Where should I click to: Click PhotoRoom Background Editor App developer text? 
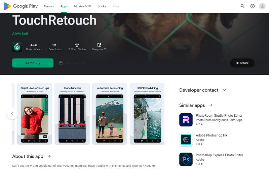[219, 120]
